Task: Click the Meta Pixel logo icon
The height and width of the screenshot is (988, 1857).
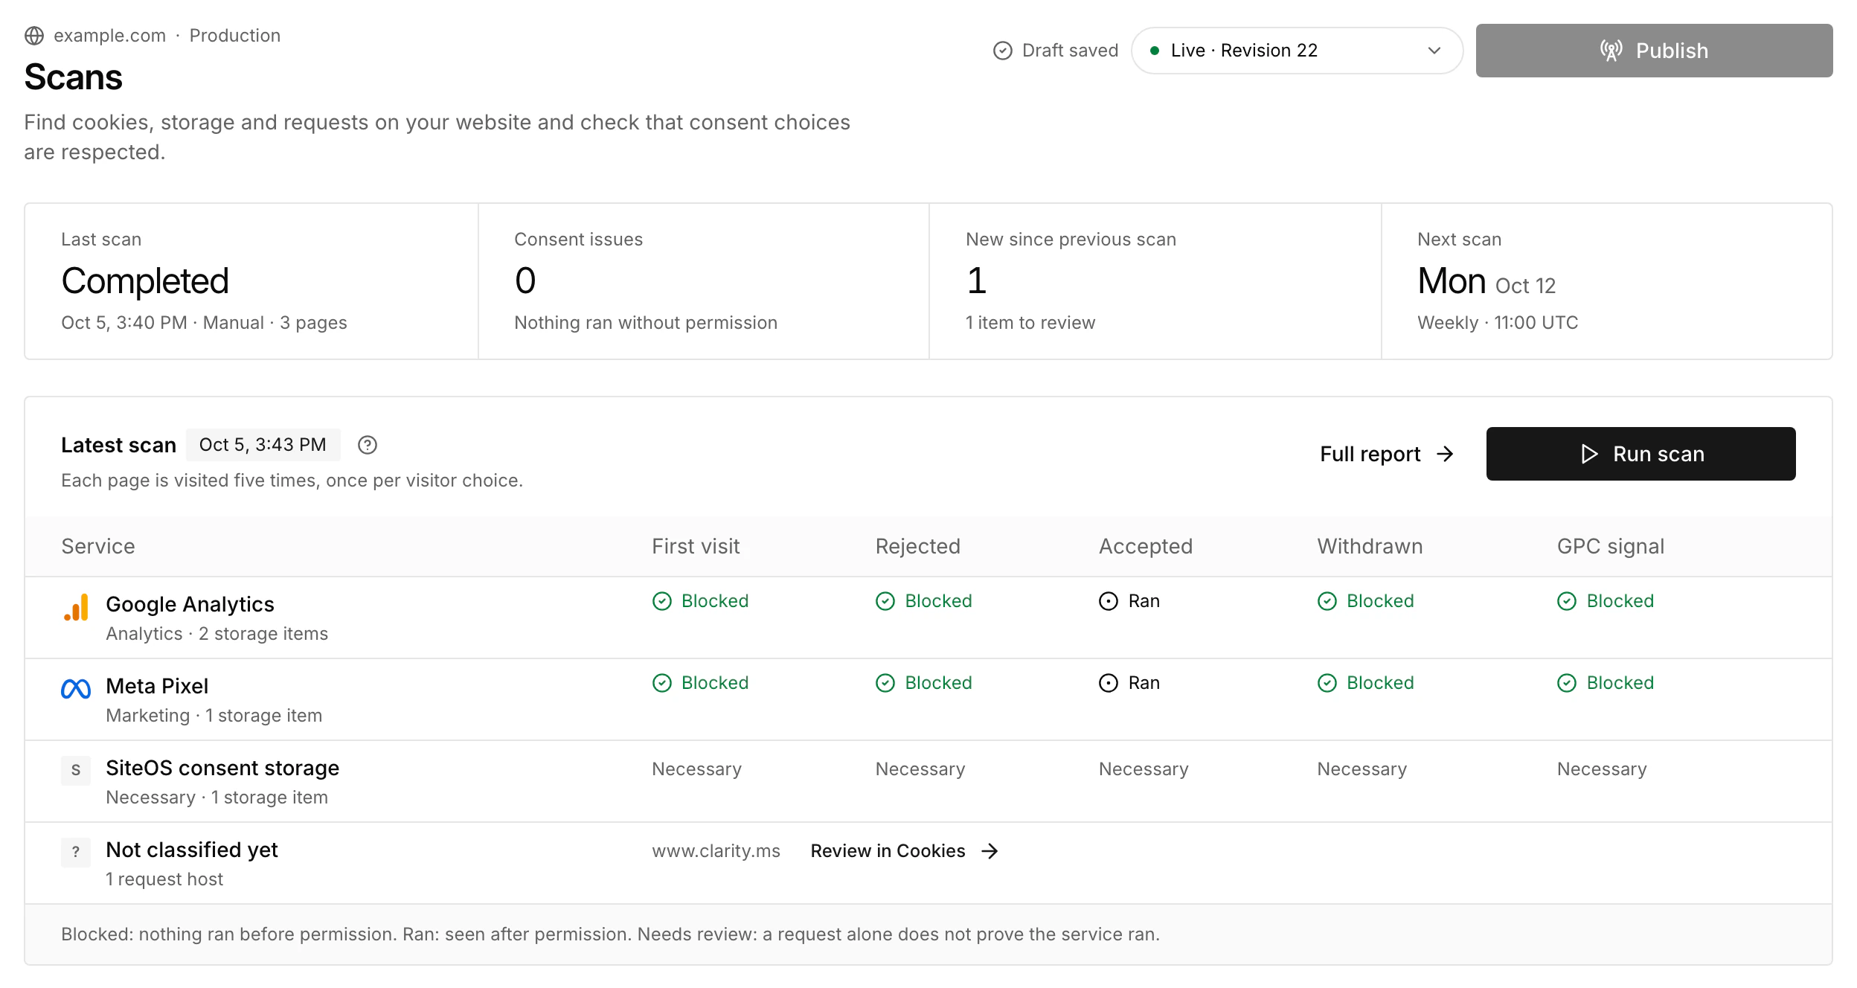Action: (76, 689)
